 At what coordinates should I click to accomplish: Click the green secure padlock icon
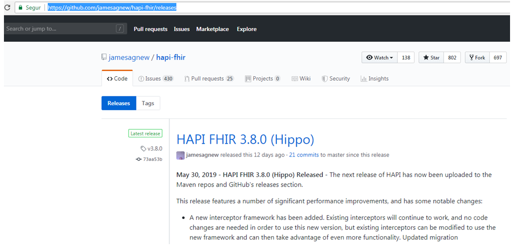pos(20,8)
